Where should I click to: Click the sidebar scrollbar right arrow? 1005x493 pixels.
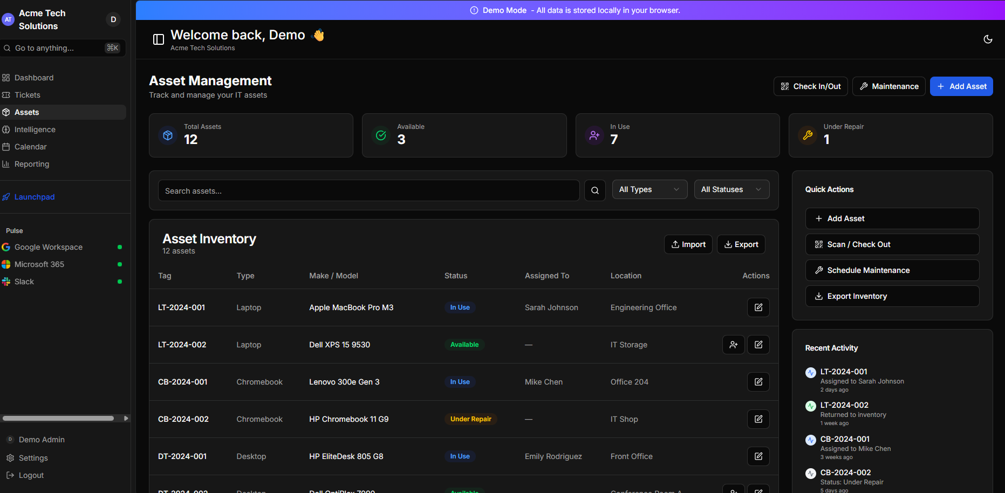[x=126, y=418]
